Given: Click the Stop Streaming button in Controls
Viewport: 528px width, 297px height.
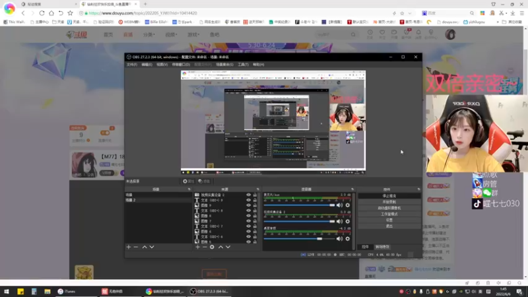Looking at the screenshot, I should pyautogui.click(x=389, y=195).
